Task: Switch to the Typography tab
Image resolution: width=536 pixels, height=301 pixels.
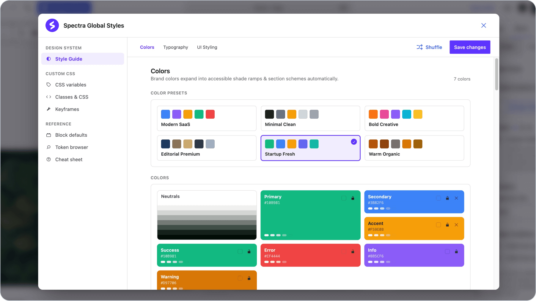Action: tap(176, 47)
